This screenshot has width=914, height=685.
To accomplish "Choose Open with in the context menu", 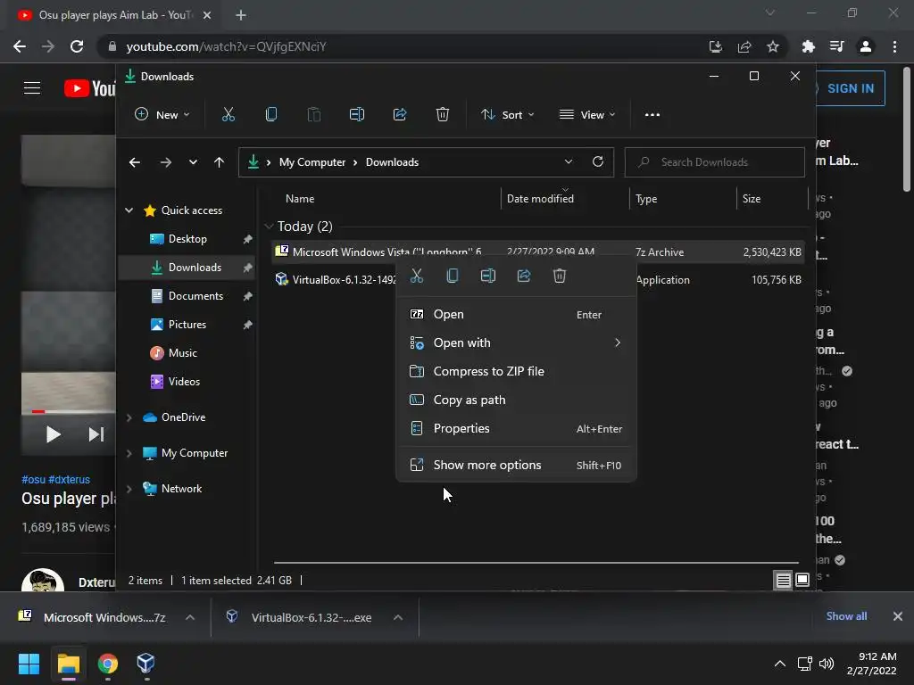I will 516,343.
